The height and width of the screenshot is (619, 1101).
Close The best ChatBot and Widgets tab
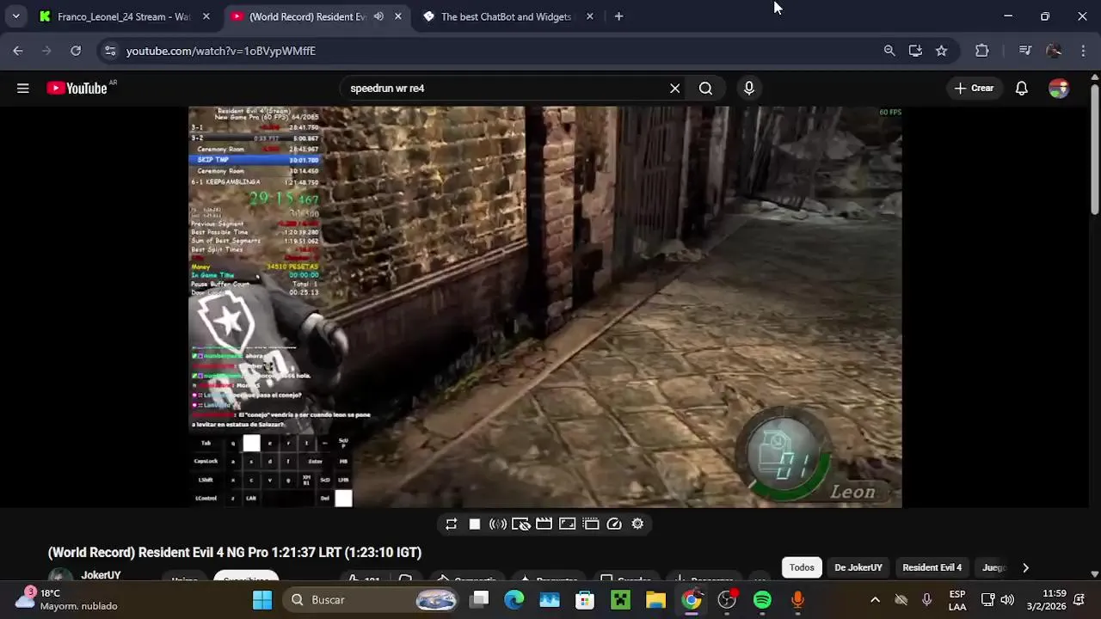click(x=589, y=16)
